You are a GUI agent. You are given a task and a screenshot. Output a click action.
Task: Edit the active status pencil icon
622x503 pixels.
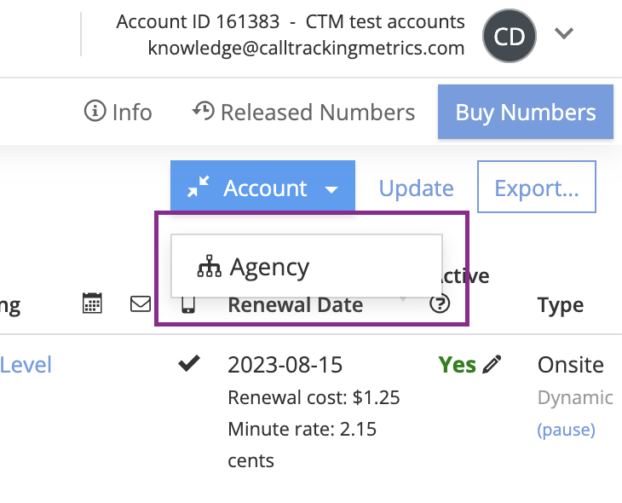[x=492, y=364]
